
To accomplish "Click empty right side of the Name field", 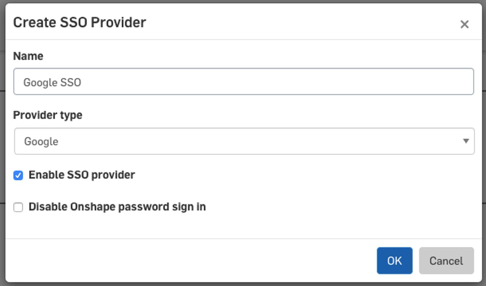I will tap(364, 82).
